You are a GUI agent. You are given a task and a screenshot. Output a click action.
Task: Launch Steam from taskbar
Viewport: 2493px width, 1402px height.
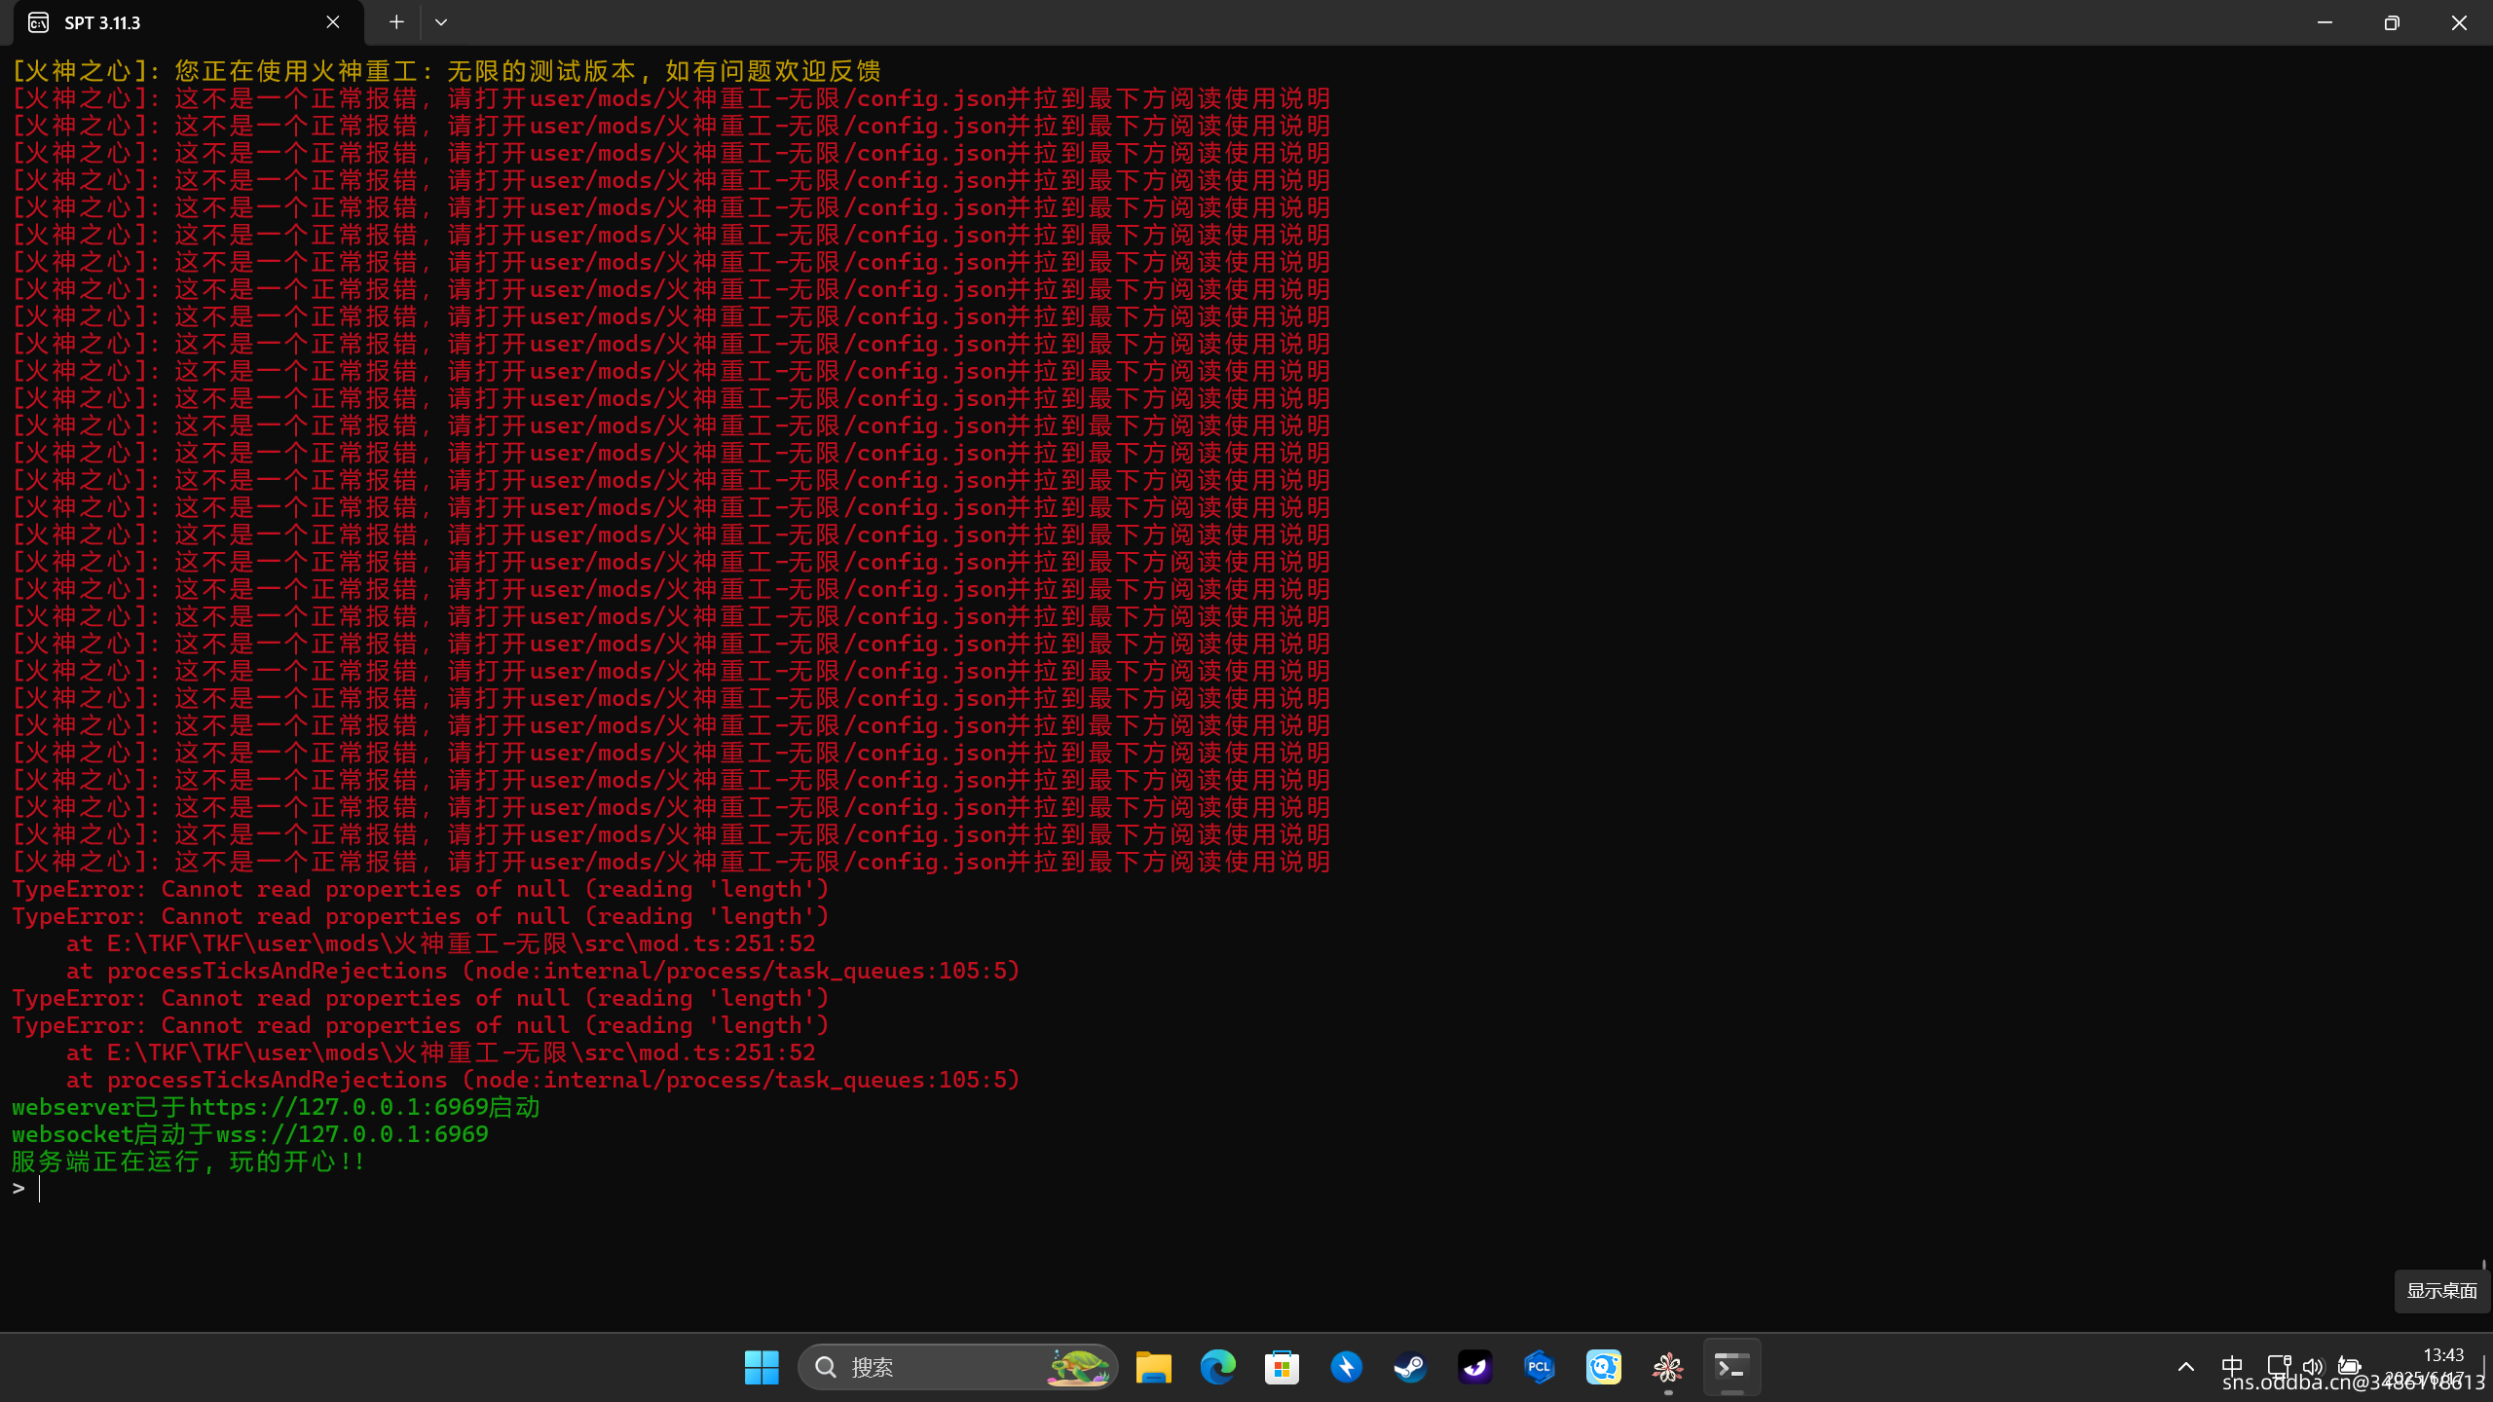pyautogui.click(x=1411, y=1367)
